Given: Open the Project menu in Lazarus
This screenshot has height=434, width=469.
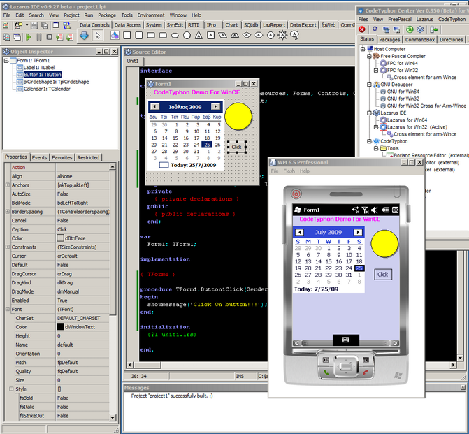Looking at the screenshot, I should [x=71, y=15].
